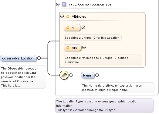
Task: Select the idref attribute node
Action: [73, 48]
